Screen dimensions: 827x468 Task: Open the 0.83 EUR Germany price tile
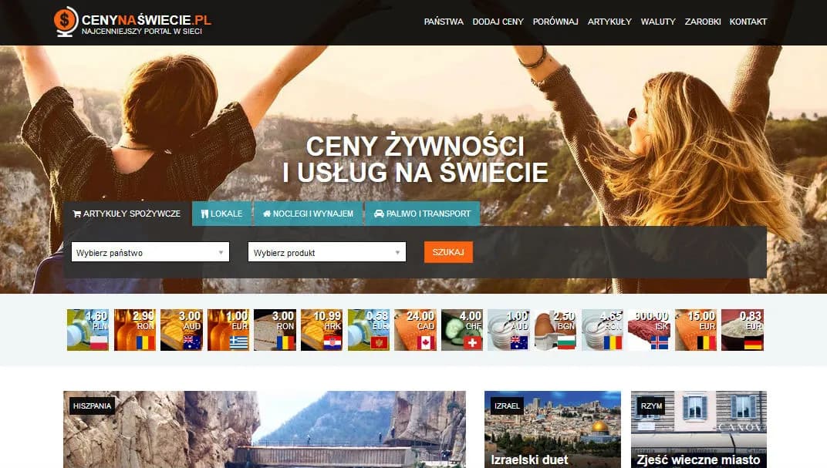point(742,330)
